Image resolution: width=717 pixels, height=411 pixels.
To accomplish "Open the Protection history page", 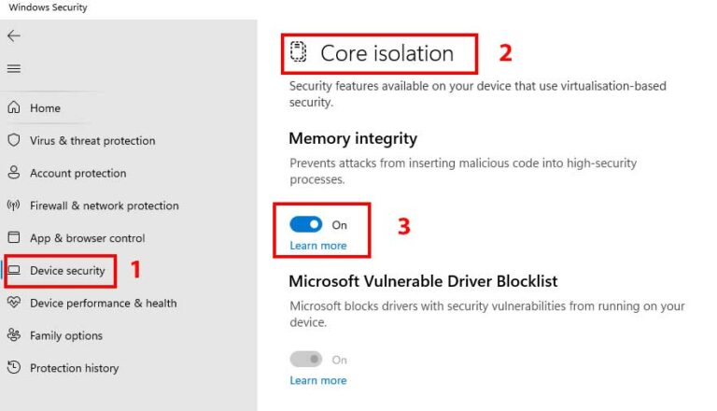I will coord(74,368).
